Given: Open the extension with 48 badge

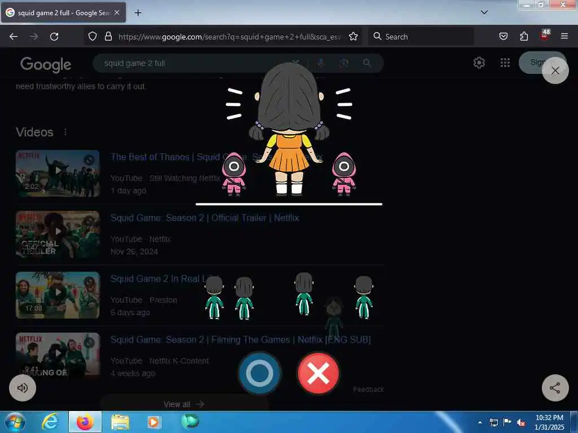Looking at the screenshot, I should (545, 36).
